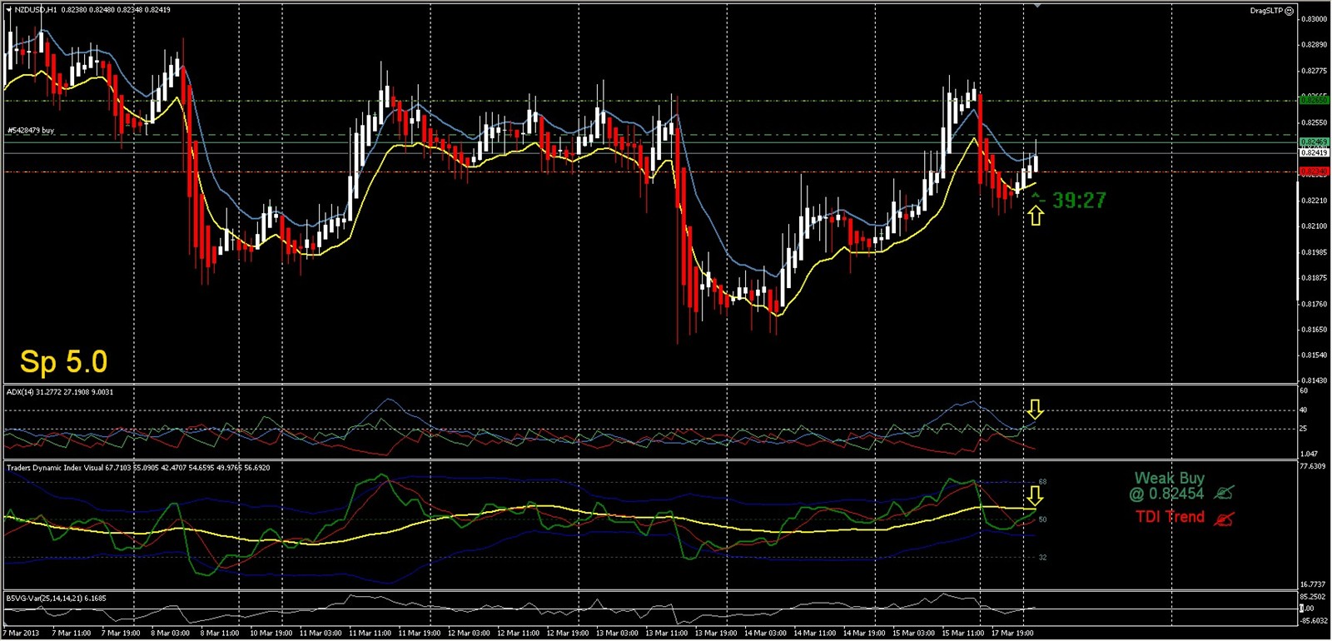This screenshot has height=641, width=1332.
Task: Click the TDI level 50 label
Action: click(x=1042, y=519)
